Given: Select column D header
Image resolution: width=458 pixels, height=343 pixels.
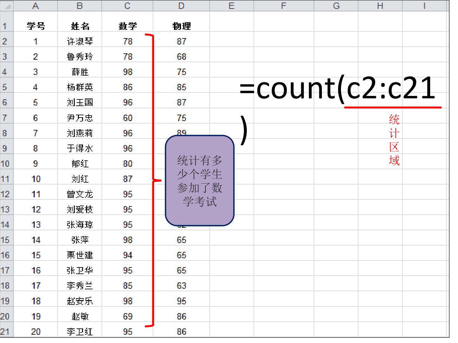Looking at the screenshot, I should click(x=181, y=6).
